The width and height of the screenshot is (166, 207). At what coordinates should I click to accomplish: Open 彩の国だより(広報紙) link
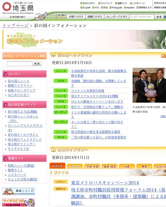(22, 112)
